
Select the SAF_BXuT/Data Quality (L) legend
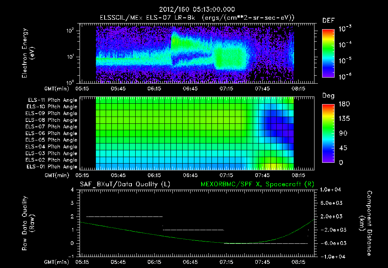click(125, 184)
